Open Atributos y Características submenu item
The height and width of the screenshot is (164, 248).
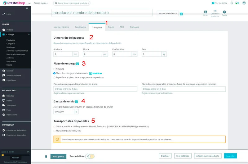pyautogui.click(x=17, y=51)
